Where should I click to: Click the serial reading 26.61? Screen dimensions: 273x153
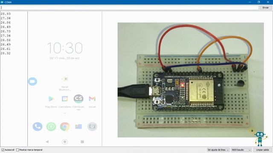pos(6,49)
